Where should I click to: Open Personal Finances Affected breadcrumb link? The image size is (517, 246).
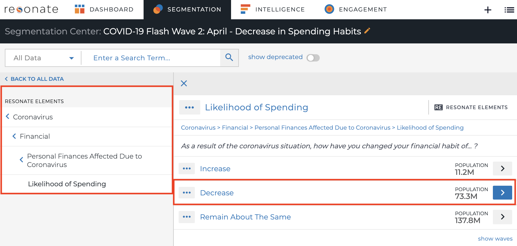(x=322, y=128)
